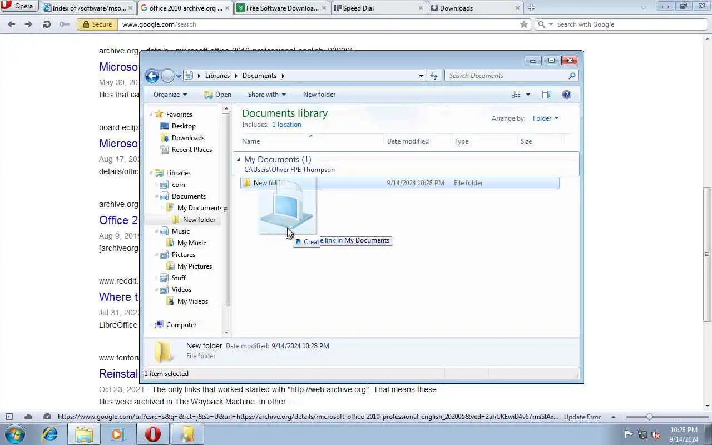Viewport: 712px width, 445px height.
Task: Select My Documents in navigation tree
Action: pos(199,207)
